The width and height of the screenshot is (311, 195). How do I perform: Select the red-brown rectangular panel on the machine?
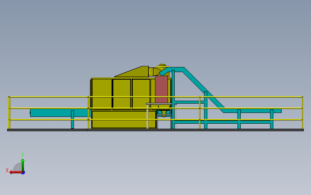pos(161,89)
